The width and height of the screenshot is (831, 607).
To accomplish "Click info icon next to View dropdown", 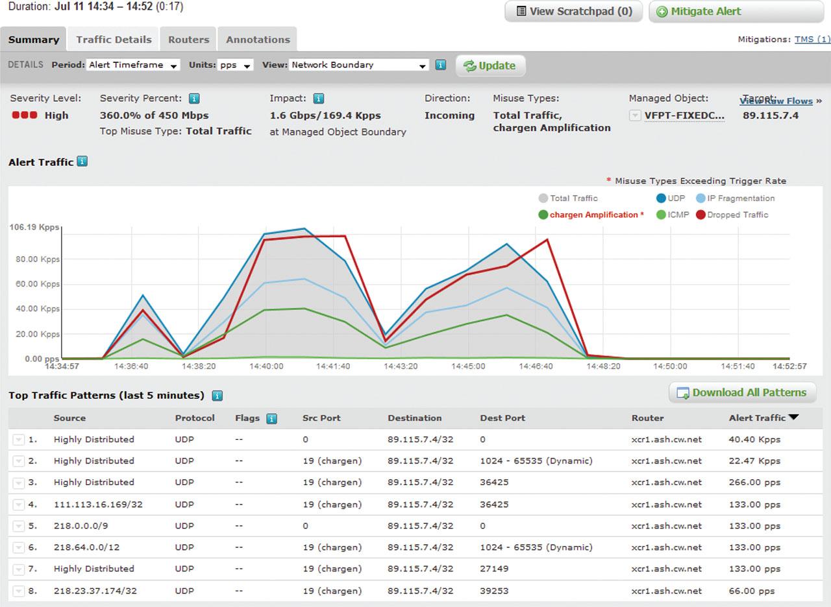I will (440, 65).
